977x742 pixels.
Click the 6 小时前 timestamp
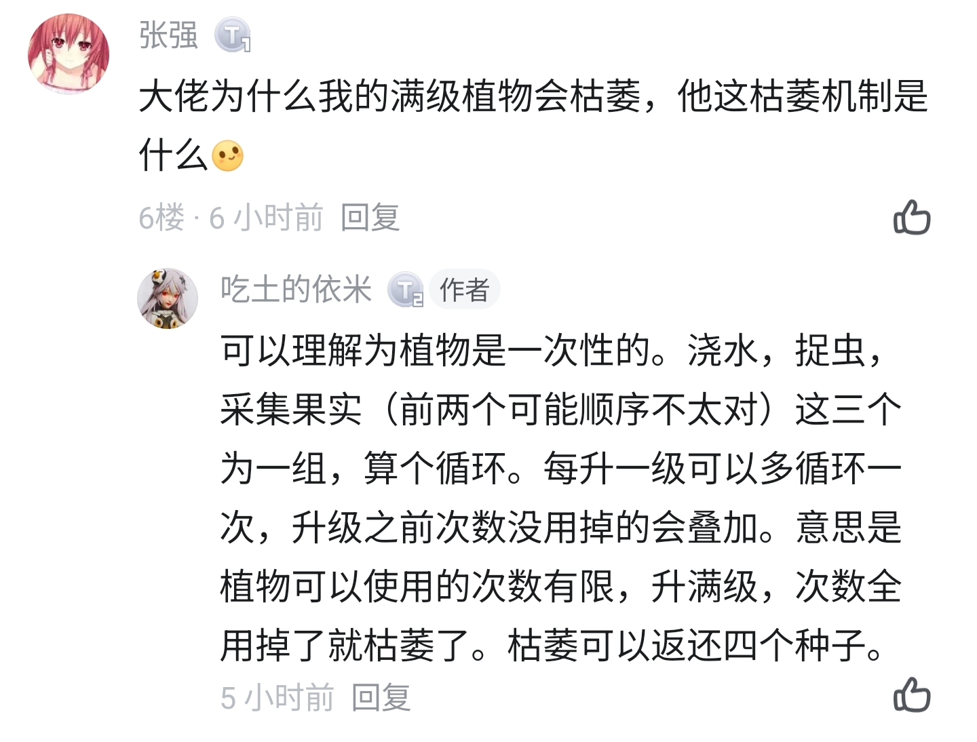coord(266,218)
